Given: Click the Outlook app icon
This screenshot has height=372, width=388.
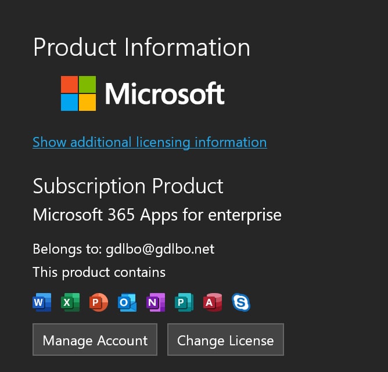Looking at the screenshot, I should click(127, 302).
